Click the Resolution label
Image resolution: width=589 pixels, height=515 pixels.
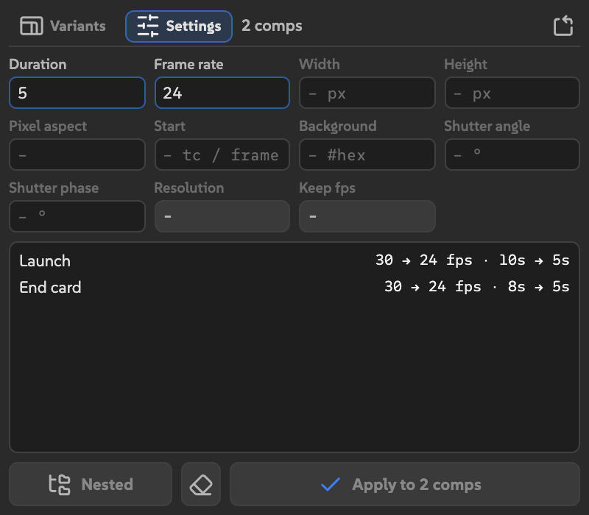pyautogui.click(x=189, y=188)
